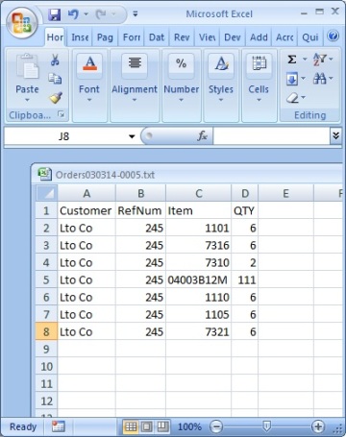Image resolution: width=346 pixels, height=437 pixels.
Task: Expand the Paste options arrow
Action: (x=27, y=100)
